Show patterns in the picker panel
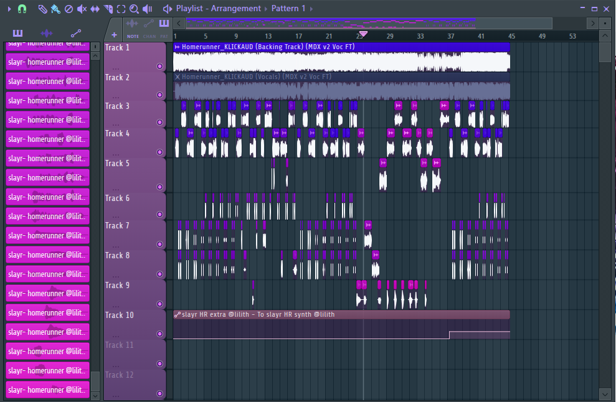The width and height of the screenshot is (616, 402). (x=17, y=33)
